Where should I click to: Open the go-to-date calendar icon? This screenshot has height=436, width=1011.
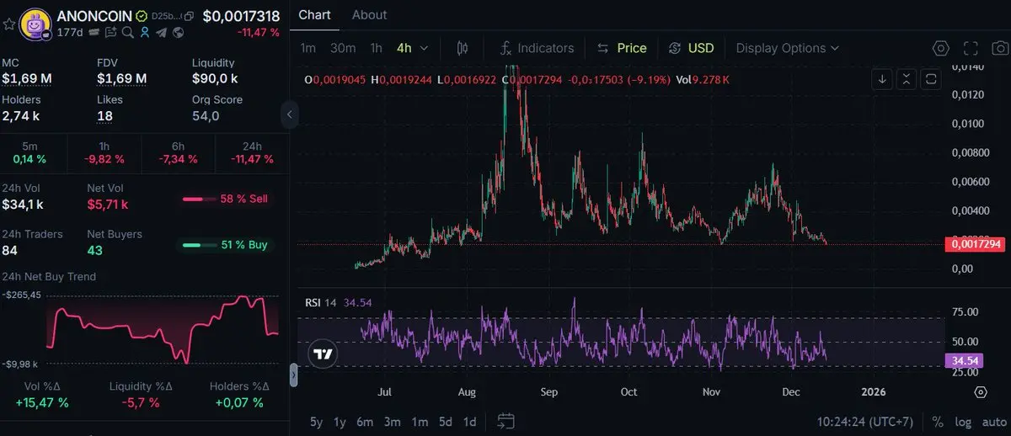pyautogui.click(x=505, y=421)
